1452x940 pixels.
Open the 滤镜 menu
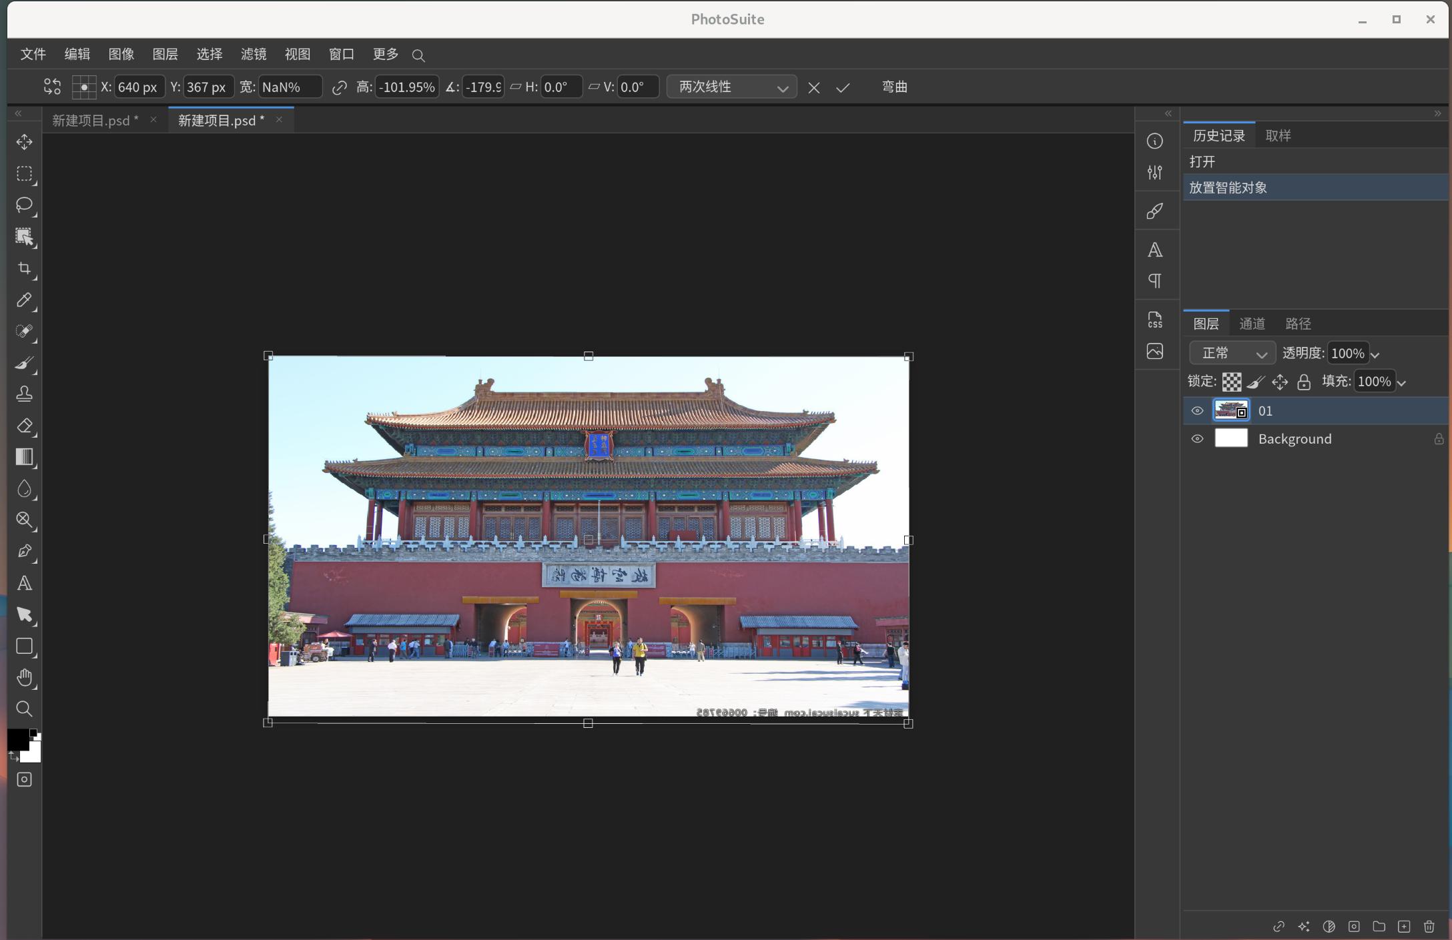pos(254,54)
